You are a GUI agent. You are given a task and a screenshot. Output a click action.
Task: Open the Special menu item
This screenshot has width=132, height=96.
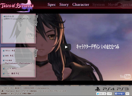(126, 4)
